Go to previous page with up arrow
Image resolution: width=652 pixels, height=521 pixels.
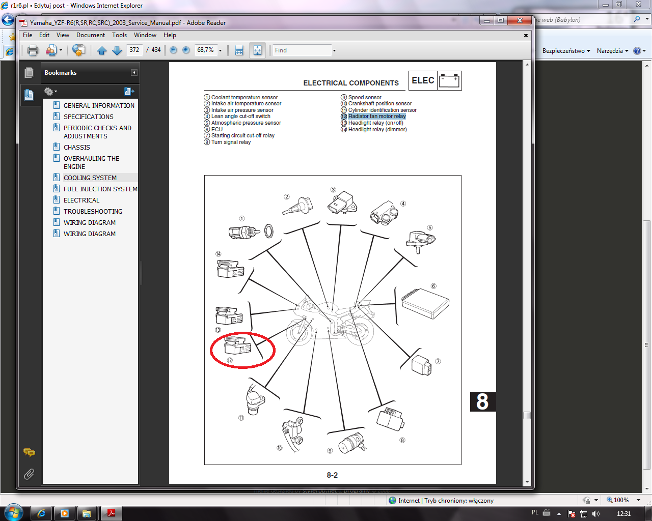(101, 50)
